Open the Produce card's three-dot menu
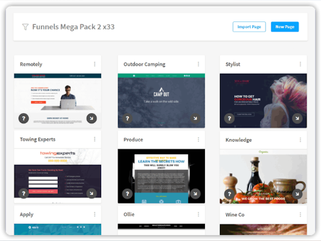321x241 pixels. pos(198,140)
